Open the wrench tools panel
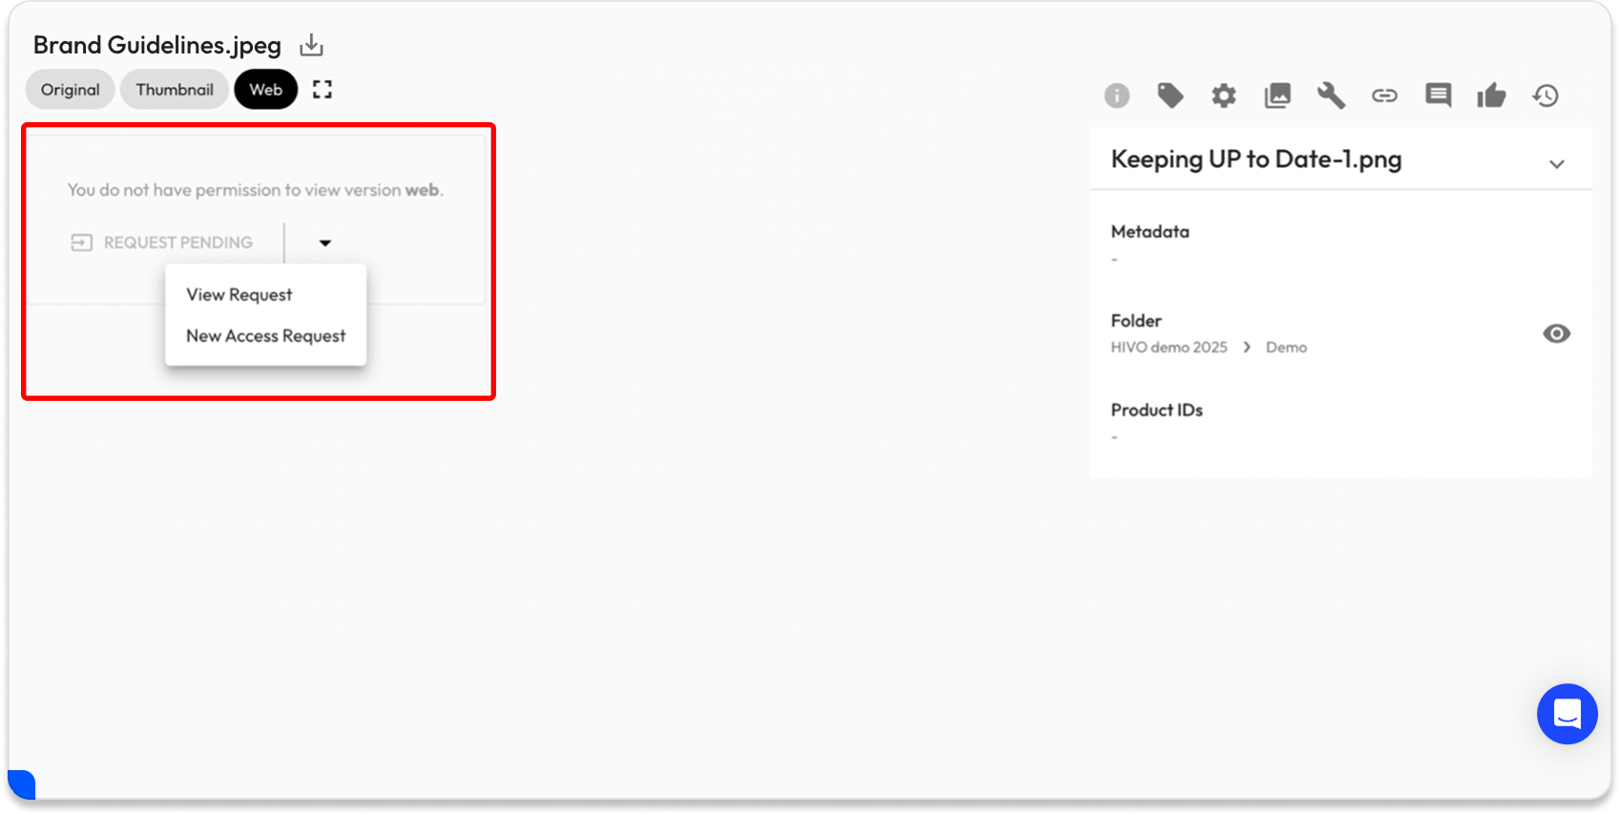 [1331, 95]
